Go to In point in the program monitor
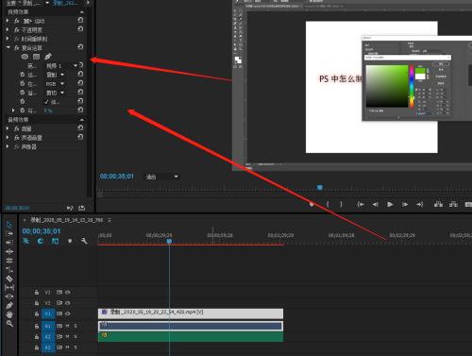Screen dimensions: 472x356 pyautogui.click(x=361, y=205)
